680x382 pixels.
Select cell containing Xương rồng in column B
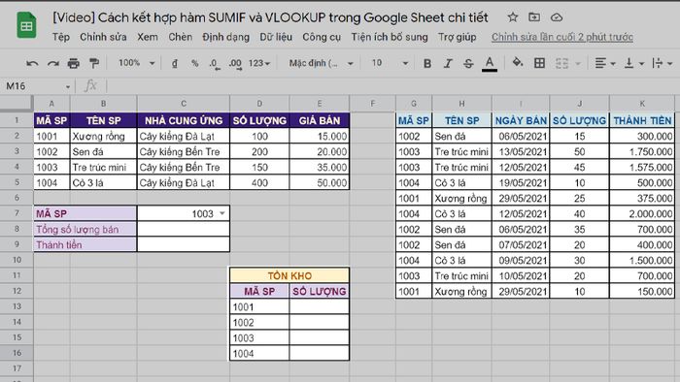tap(103, 137)
